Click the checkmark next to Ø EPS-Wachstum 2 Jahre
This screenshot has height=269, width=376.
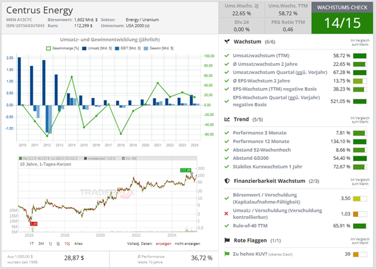click(x=227, y=81)
